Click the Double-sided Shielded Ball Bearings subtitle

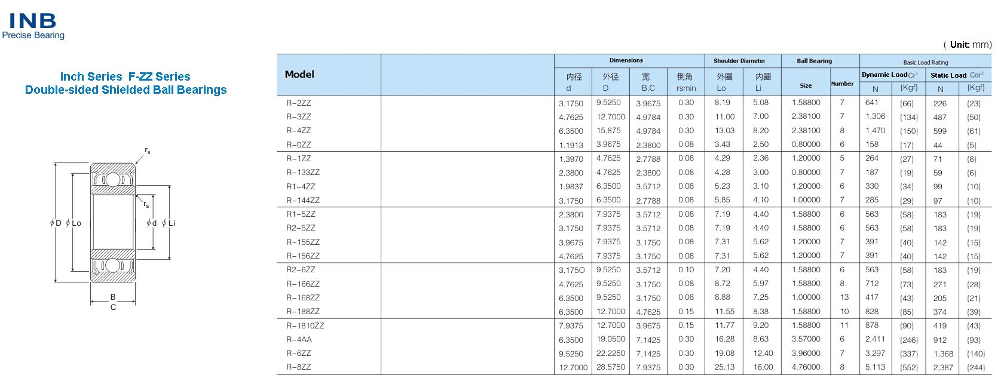tap(126, 90)
